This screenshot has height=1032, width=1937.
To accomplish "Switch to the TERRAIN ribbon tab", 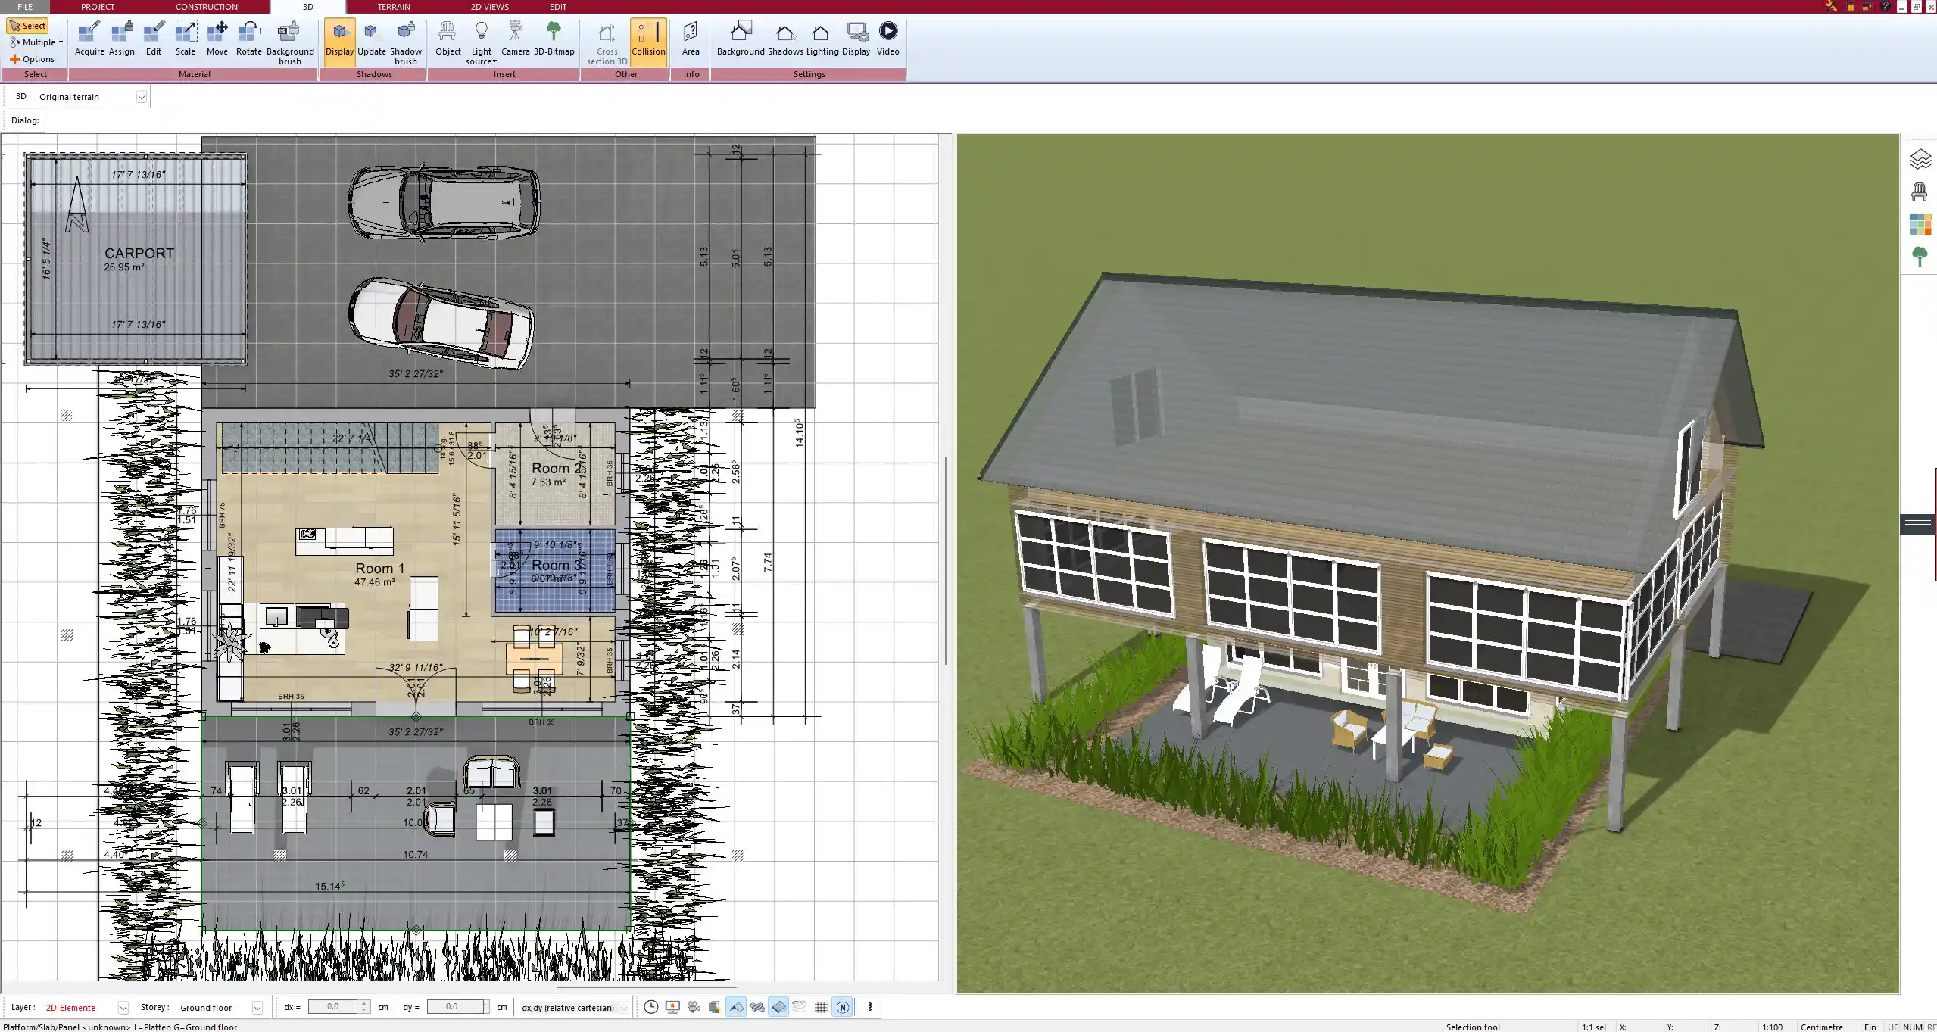I will point(393,7).
